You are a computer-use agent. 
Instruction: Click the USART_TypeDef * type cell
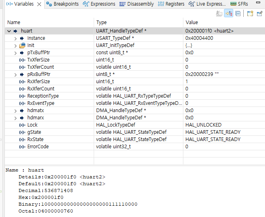115,38
